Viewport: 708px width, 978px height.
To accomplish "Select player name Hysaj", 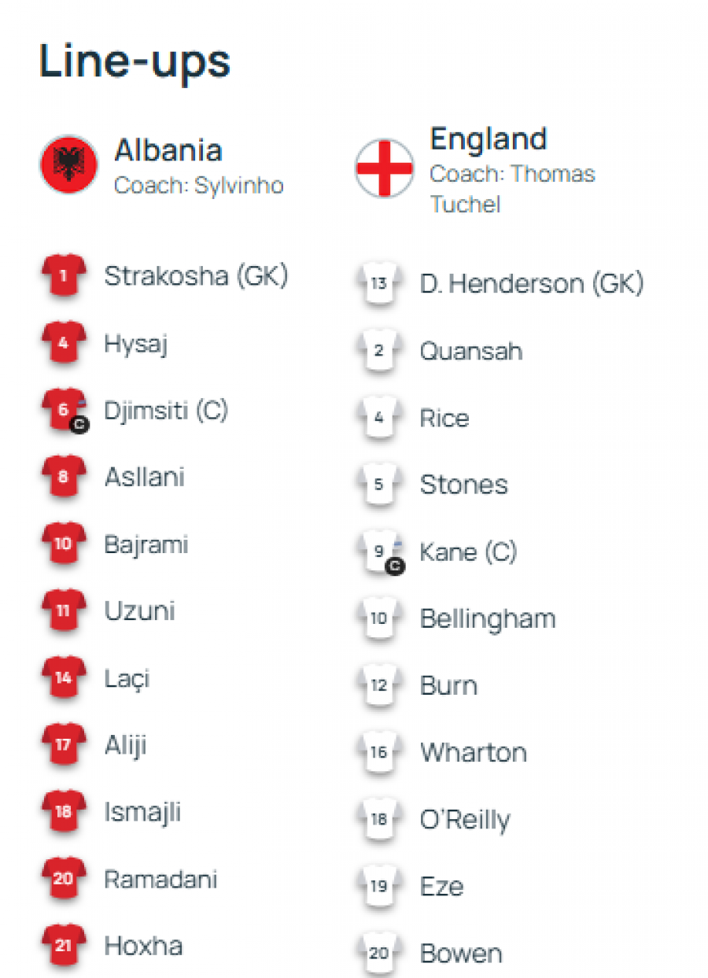I will pos(136,343).
